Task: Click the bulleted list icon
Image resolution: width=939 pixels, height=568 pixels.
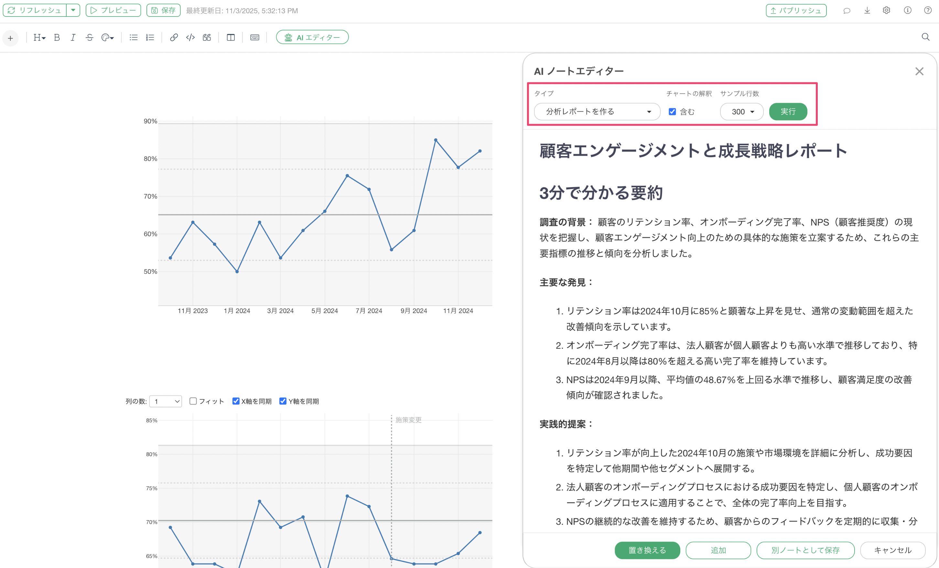Action: click(x=133, y=37)
